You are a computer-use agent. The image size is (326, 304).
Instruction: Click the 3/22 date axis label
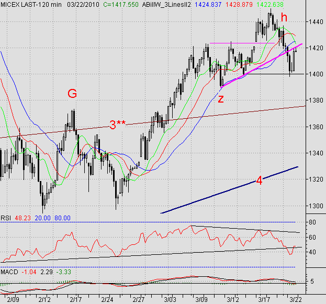coord(296,300)
